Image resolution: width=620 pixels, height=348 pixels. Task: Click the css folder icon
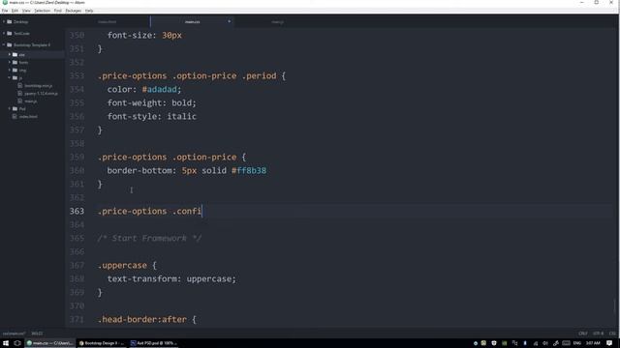coord(15,54)
